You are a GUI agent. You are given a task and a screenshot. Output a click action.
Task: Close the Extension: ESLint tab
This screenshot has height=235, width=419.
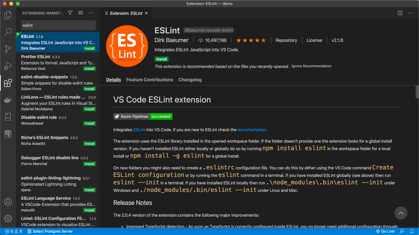click(146, 13)
